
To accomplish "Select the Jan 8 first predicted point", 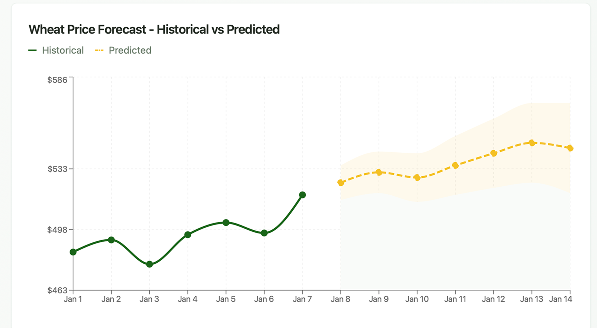I will 341,183.
